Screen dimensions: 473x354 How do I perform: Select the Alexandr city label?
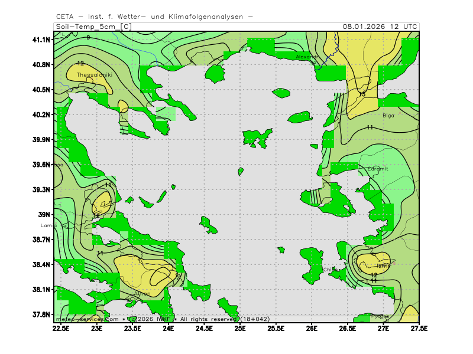click(307, 57)
